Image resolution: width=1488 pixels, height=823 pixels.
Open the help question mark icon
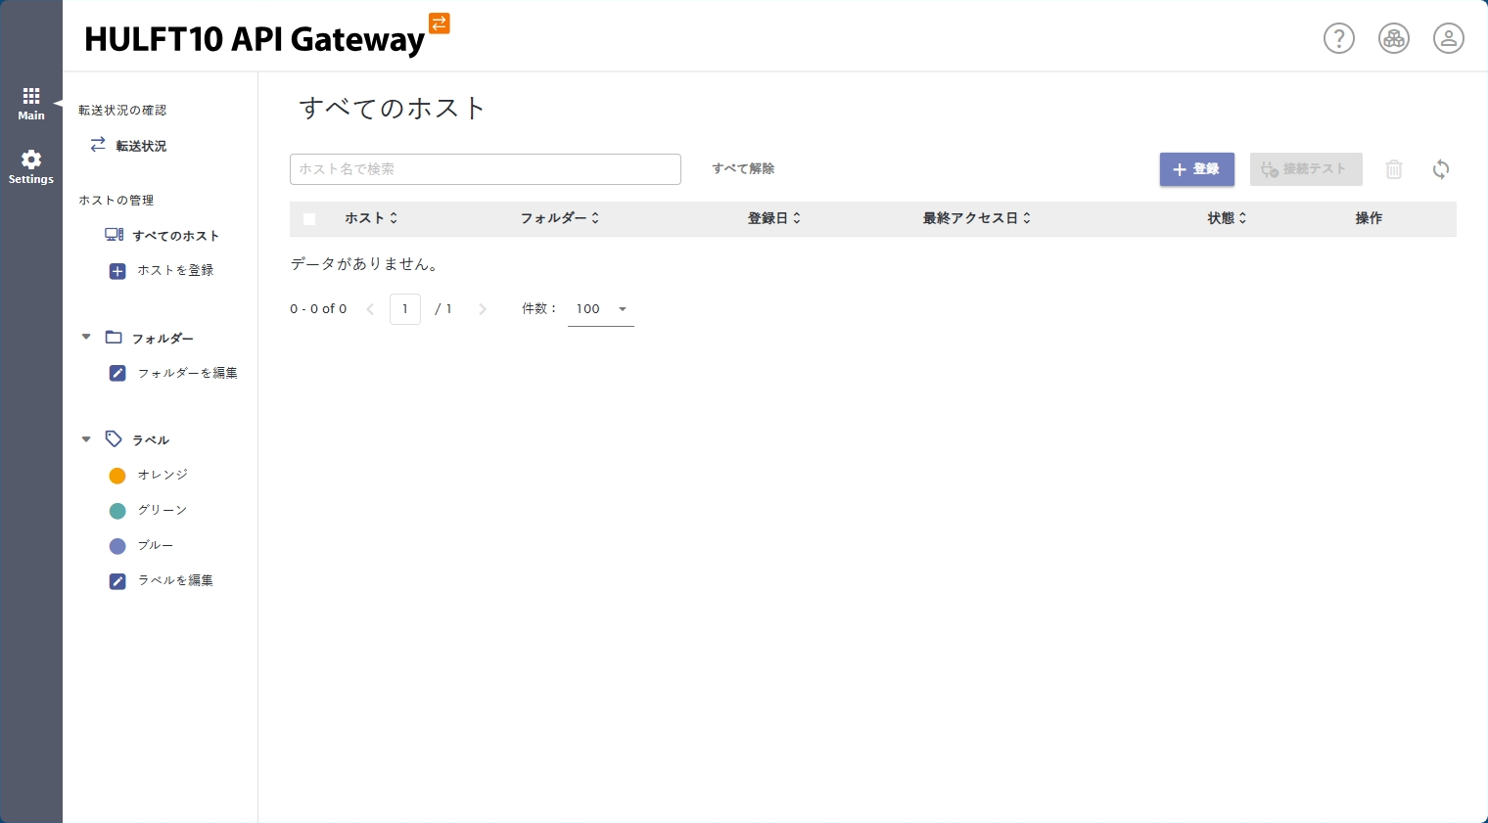pos(1339,38)
